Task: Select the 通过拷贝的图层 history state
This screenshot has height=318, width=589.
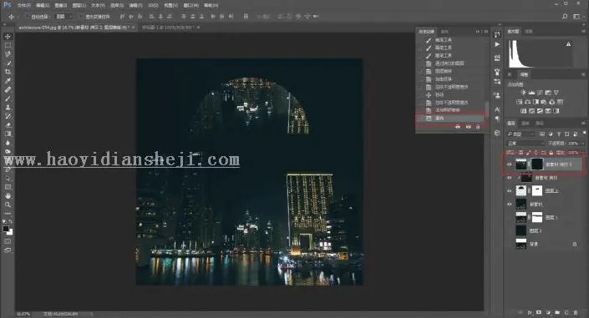Action: tap(449, 63)
